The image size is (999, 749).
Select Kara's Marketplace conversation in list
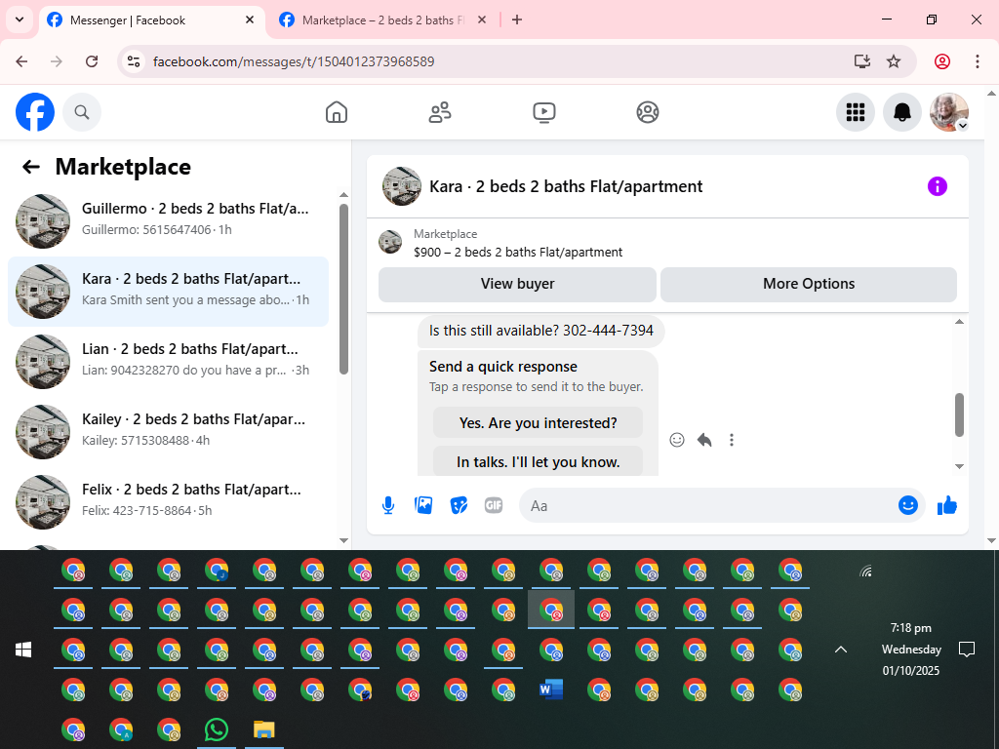168,292
